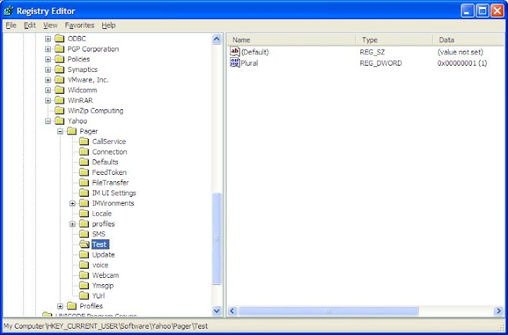
Task: Click the FileTransfer folder icon
Action: click(84, 183)
